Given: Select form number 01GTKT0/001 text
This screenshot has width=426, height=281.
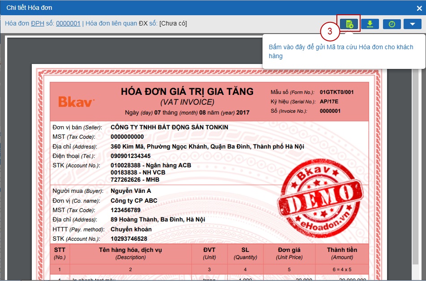Looking at the screenshot, I should [336, 92].
